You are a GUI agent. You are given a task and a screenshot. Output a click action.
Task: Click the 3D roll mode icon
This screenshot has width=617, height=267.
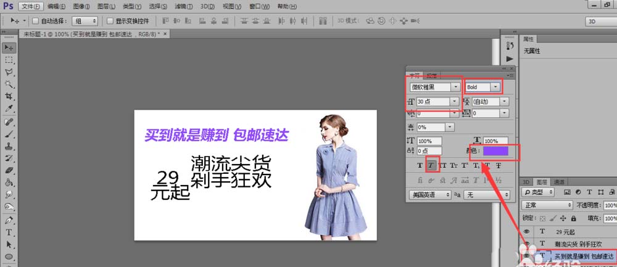pyautogui.click(x=381, y=21)
